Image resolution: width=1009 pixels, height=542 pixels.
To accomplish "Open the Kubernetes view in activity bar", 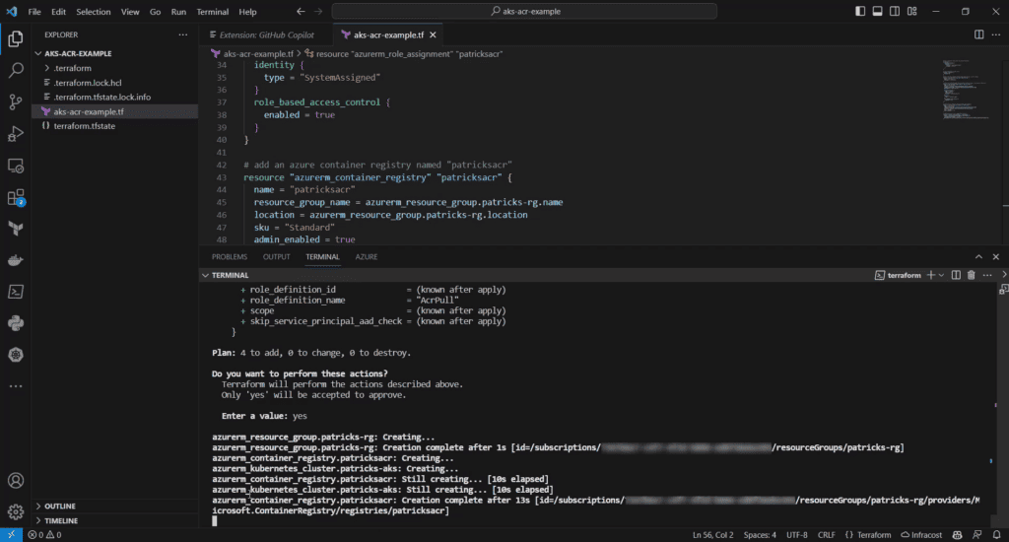I will (16, 355).
